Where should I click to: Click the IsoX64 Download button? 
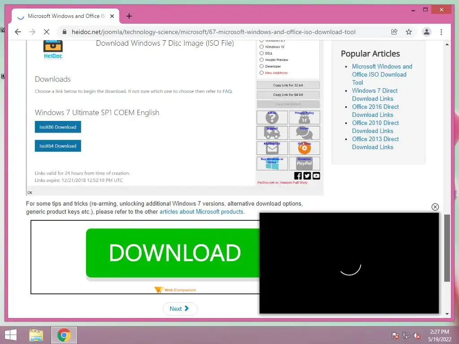tap(58, 146)
